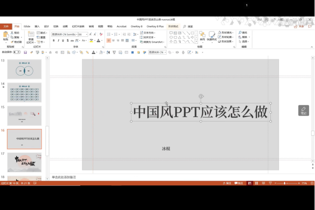Click the New Slide (新建幻灯片) icon
The height and width of the screenshot is (210, 315).
(31, 35)
